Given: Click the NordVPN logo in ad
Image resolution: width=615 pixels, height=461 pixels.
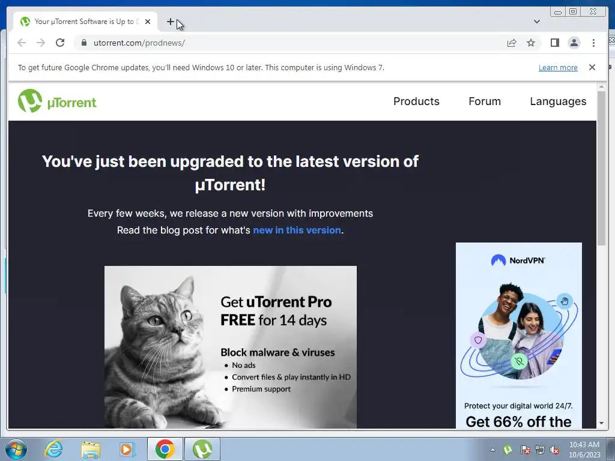Looking at the screenshot, I should coord(518,260).
